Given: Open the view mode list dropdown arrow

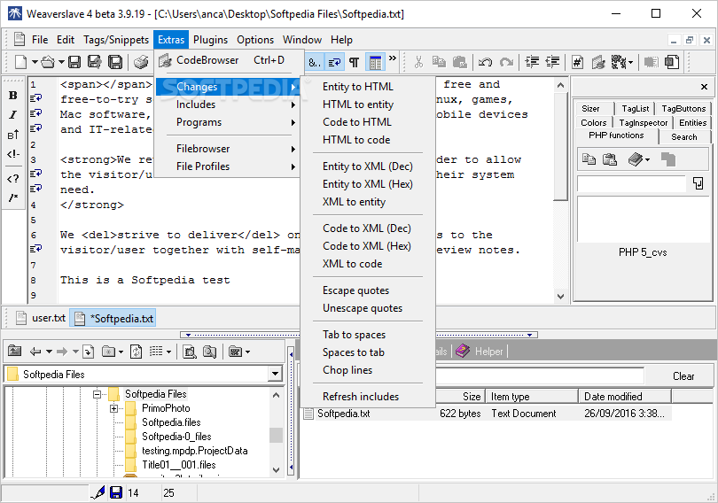Looking at the screenshot, I should (x=169, y=352).
